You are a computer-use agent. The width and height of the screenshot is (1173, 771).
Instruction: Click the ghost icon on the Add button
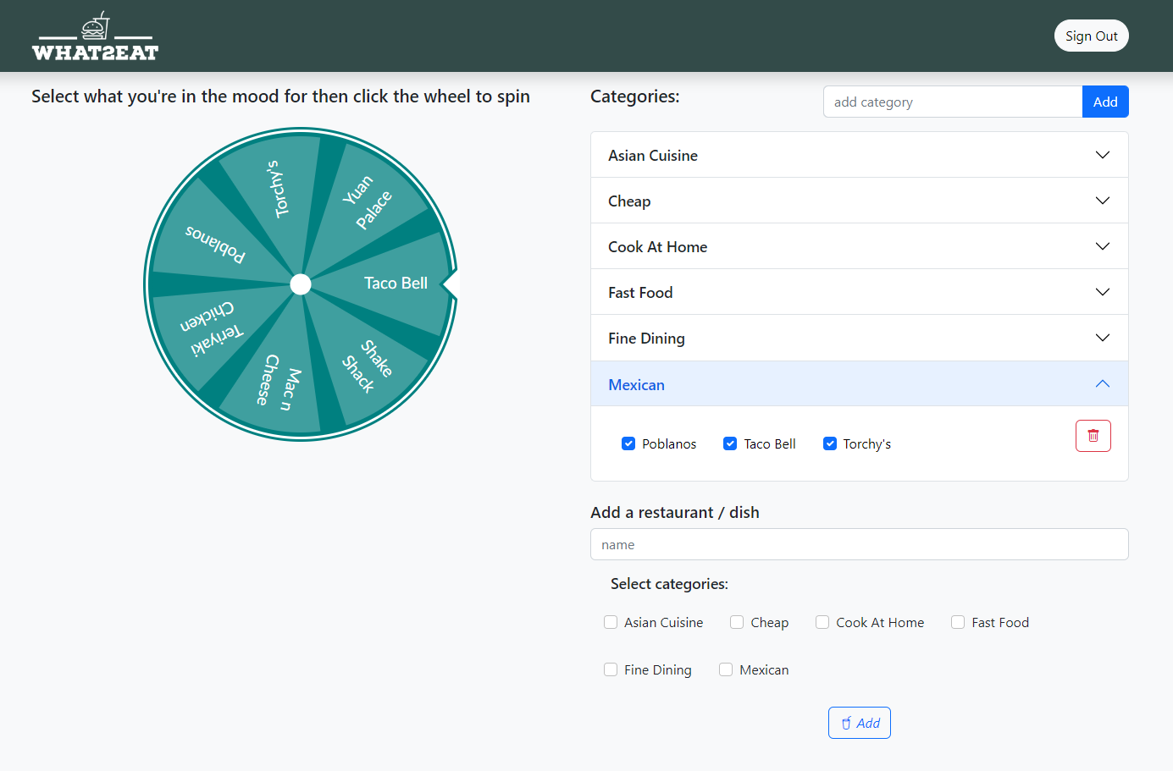point(848,723)
